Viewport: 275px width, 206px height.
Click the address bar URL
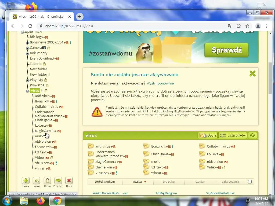[69, 26]
